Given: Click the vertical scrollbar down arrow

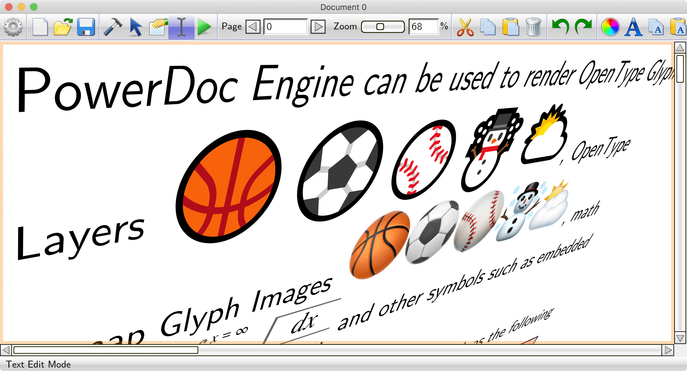Looking at the screenshot, I should pos(680,338).
